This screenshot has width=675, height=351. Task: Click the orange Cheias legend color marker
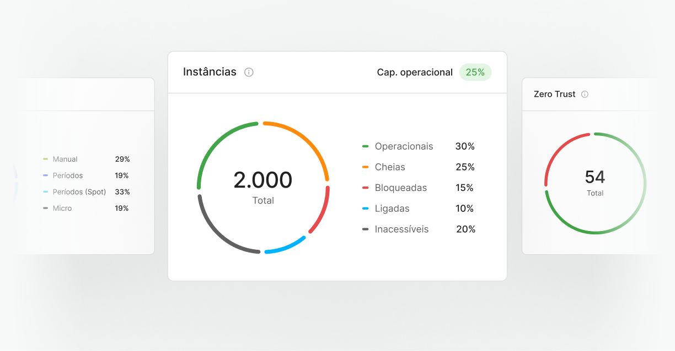click(365, 167)
